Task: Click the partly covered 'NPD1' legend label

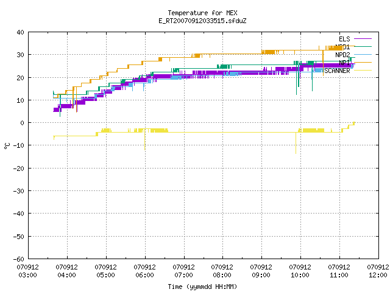Action: coord(342,47)
